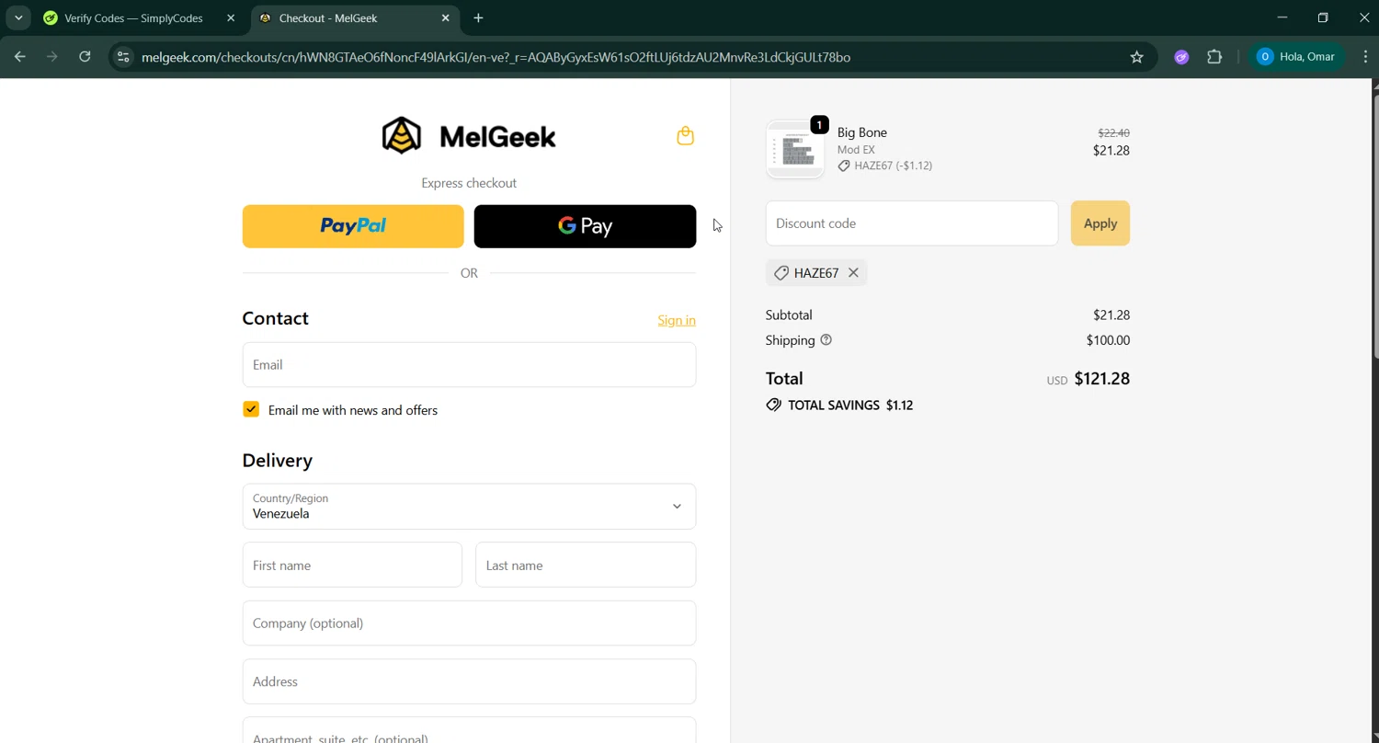Image resolution: width=1379 pixels, height=743 pixels.
Task: Open Chrome's three-dot menu
Action: pos(1364,57)
